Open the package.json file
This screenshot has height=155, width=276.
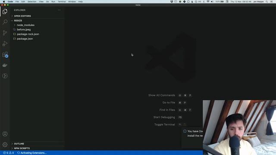coord(25,39)
